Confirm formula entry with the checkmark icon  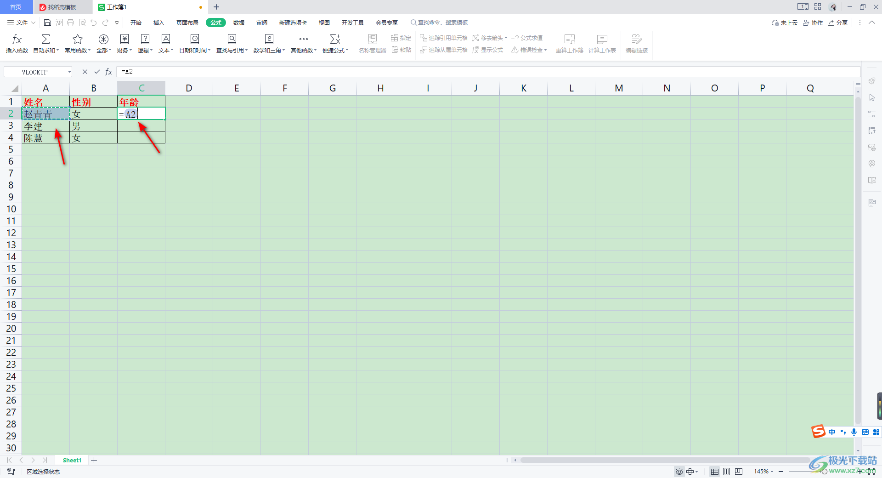click(97, 72)
